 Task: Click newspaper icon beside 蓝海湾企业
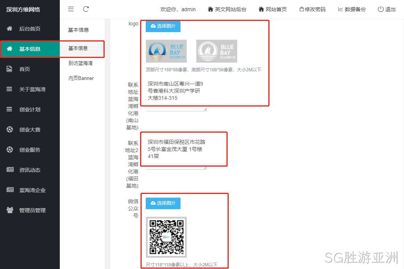coord(10,190)
